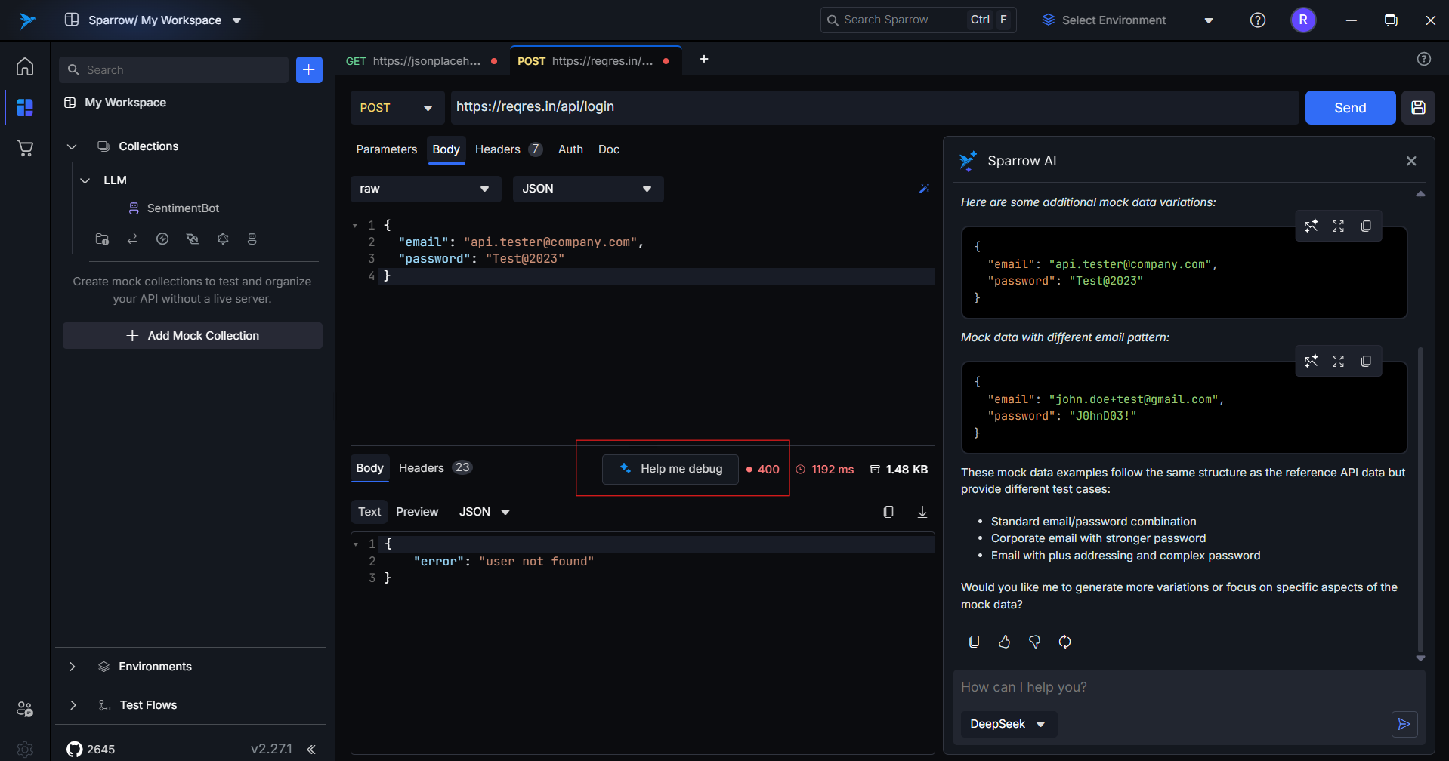
Task: Open help icon beside the tabs
Action: [1424, 59]
